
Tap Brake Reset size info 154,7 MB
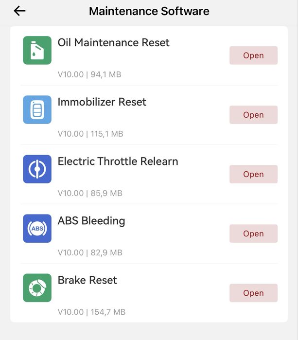click(91, 312)
